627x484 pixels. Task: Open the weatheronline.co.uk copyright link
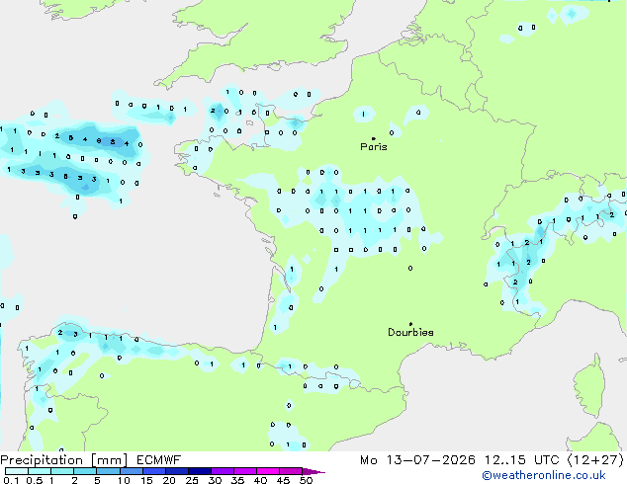point(544,475)
